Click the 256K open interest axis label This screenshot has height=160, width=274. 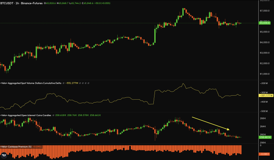263,143
